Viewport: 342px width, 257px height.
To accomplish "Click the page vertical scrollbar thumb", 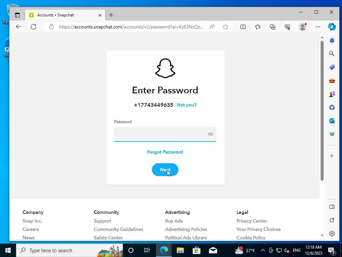I will pos(322,110).
